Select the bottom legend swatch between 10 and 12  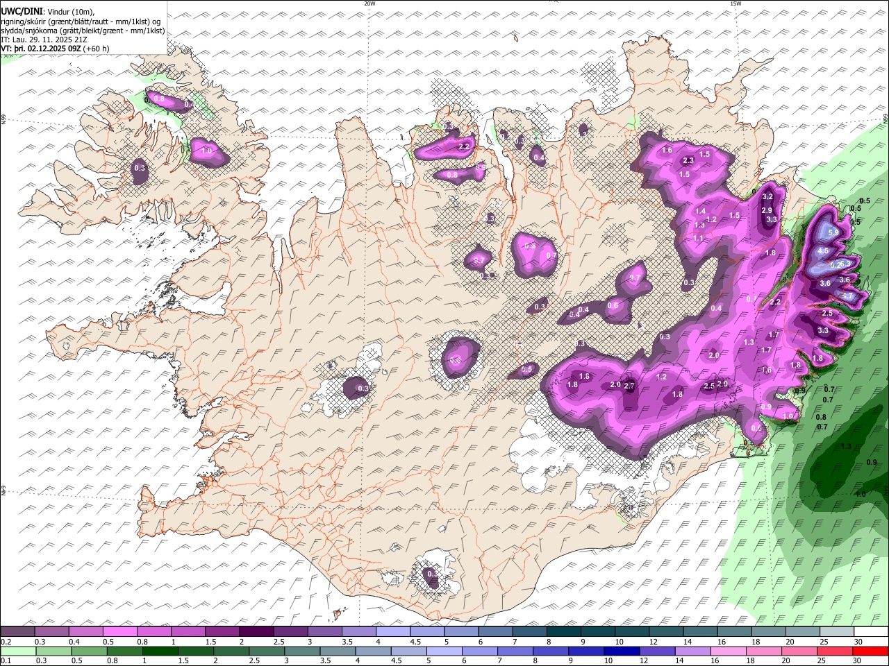[x=622, y=651]
